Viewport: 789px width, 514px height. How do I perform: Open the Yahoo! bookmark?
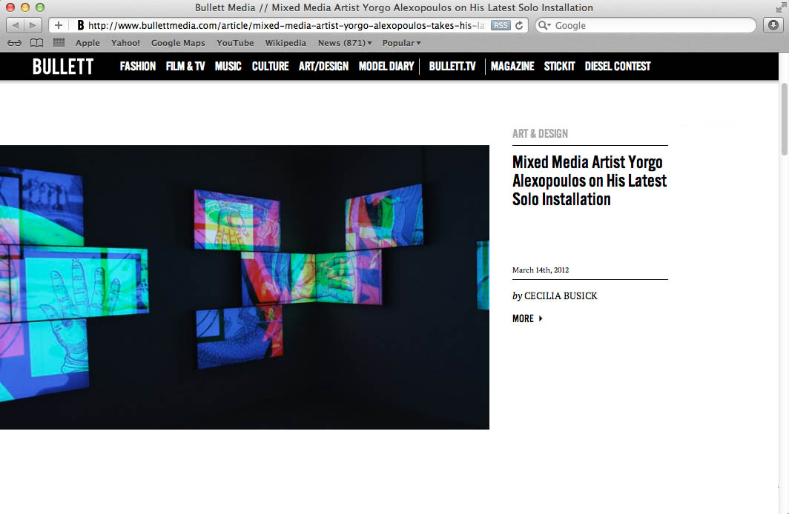(x=126, y=43)
